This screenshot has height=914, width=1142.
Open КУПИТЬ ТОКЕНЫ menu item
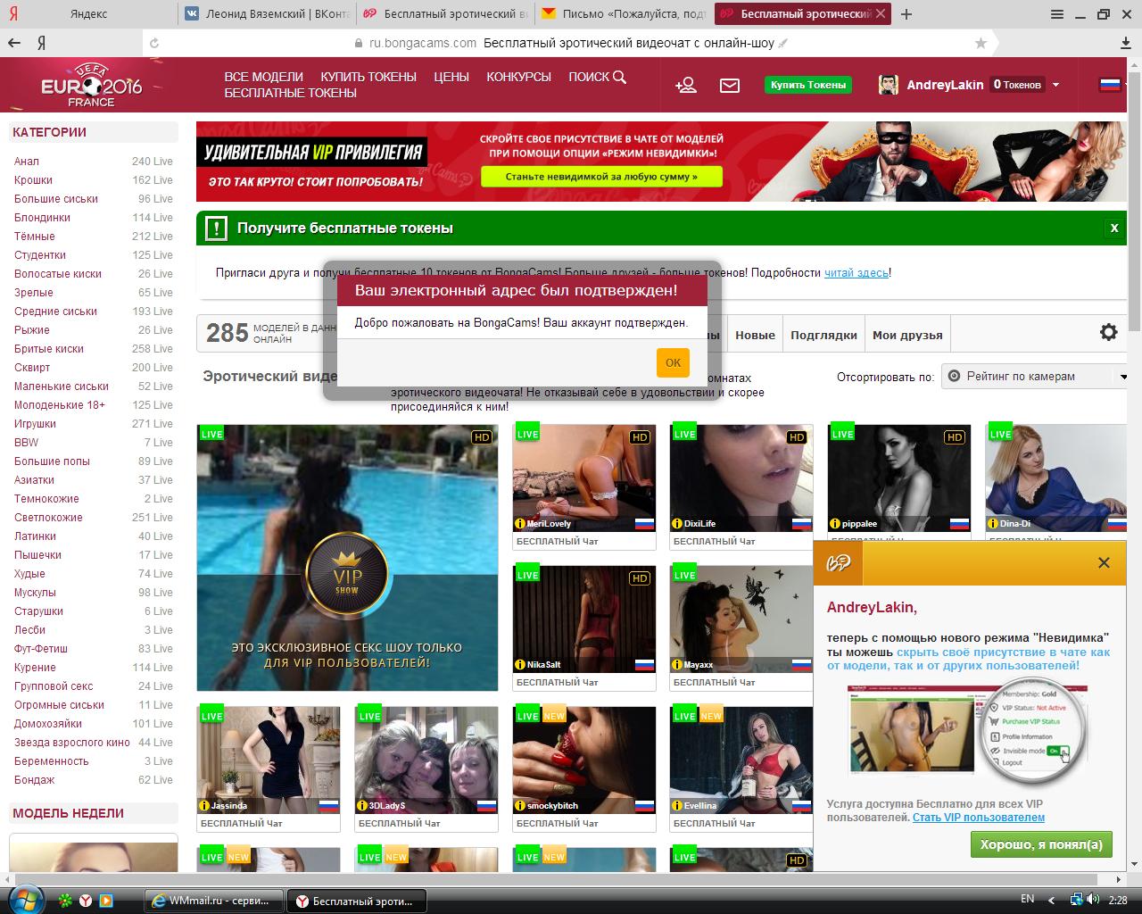368,77
